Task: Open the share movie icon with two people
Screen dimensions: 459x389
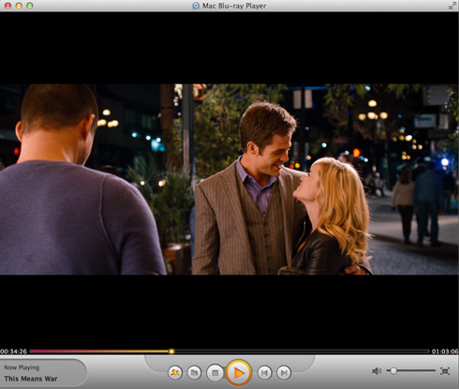Action: pos(175,373)
